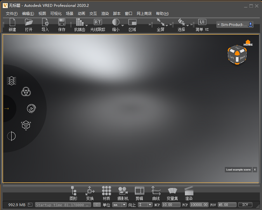Click the 缩小 downscale icon
The image size is (262, 210).
(116, 25)
